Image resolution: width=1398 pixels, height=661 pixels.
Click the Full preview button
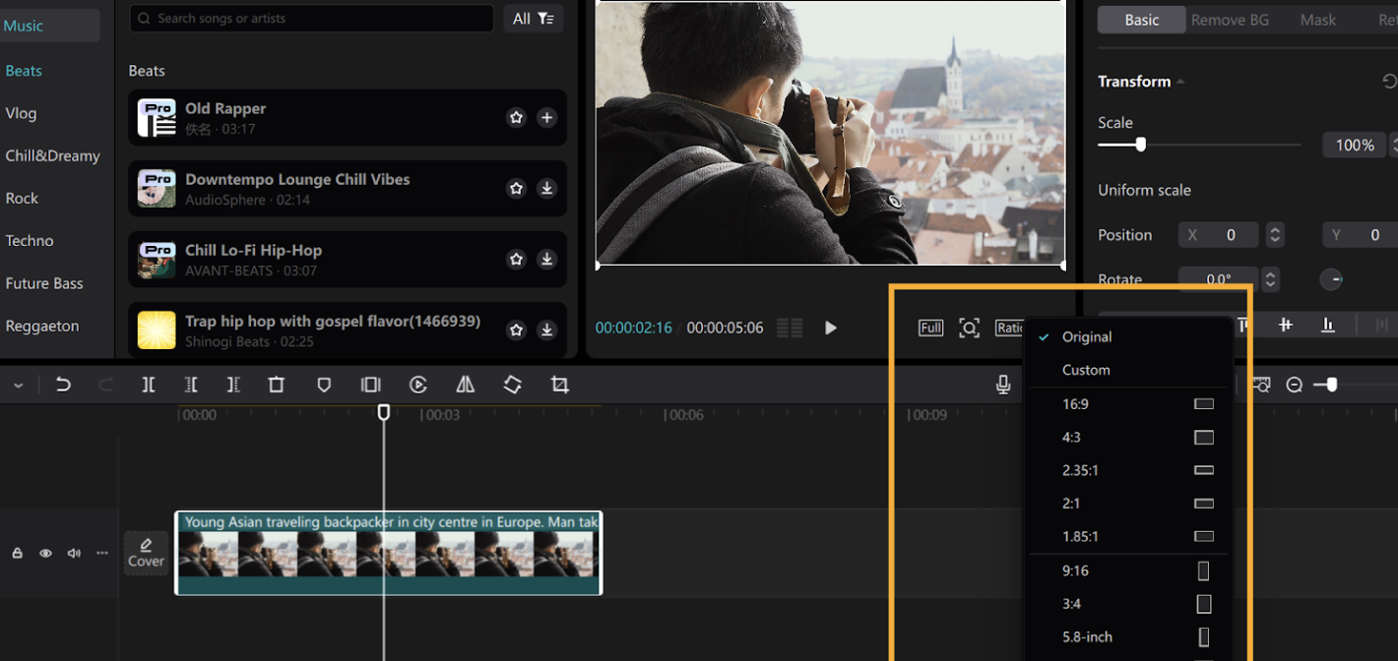[x=930, y=327]
